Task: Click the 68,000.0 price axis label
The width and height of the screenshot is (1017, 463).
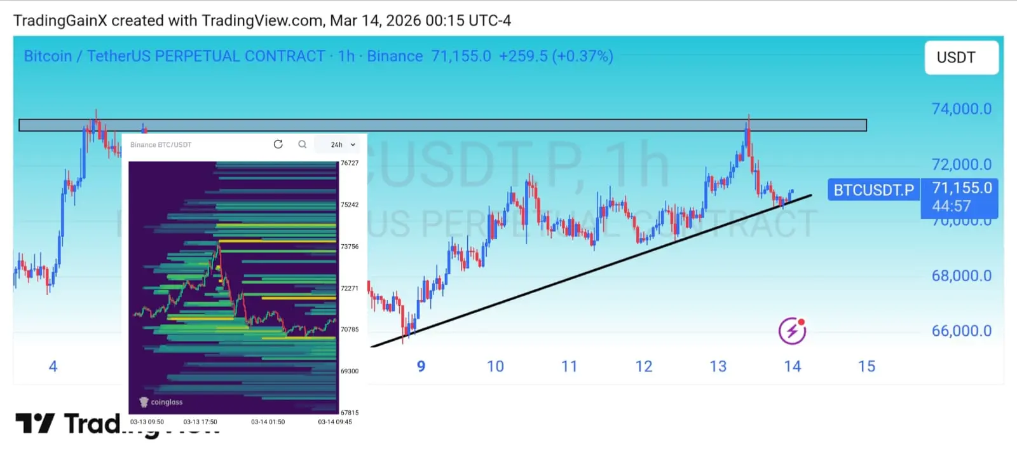Action: (961, 275)
